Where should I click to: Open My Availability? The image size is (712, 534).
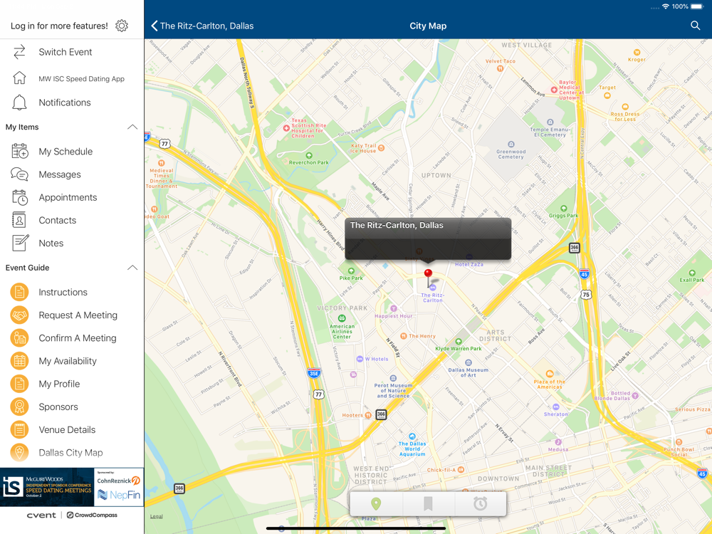pos(68,361)
